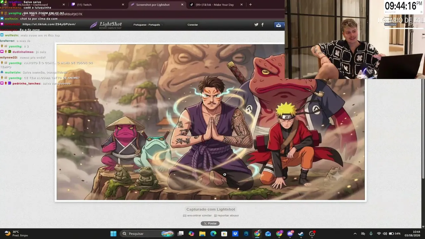Open a new browser tab

pos(250,5)
